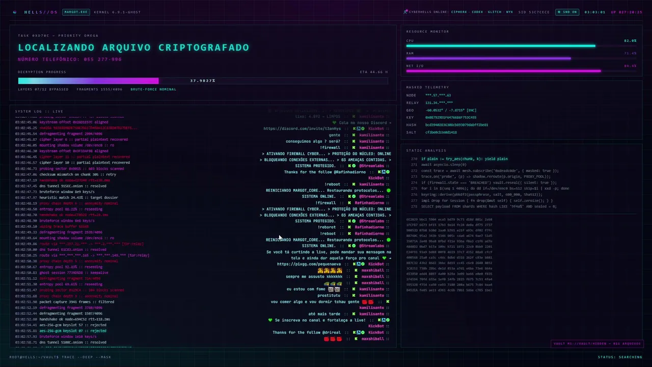Select log line 'cipher layer 10 :: partial plaintext recovered'
Viewport: 652px width, 367px height.
72,163
